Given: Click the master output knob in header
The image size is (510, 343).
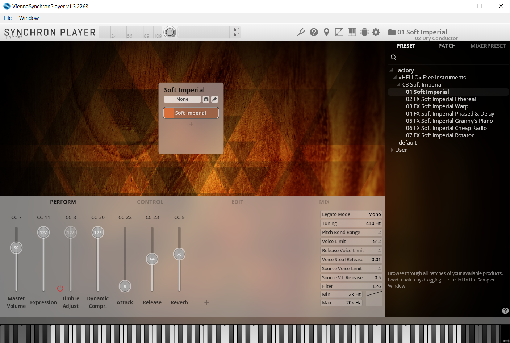Looking at the screenshot, I should point(170,32).
